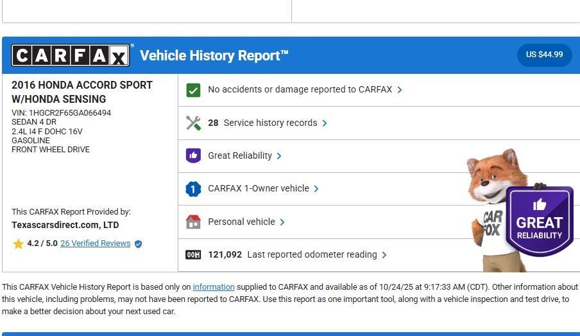Follow the "information" link in disclaimer
This screenshot has height=336, width=580.
[214, 287]
